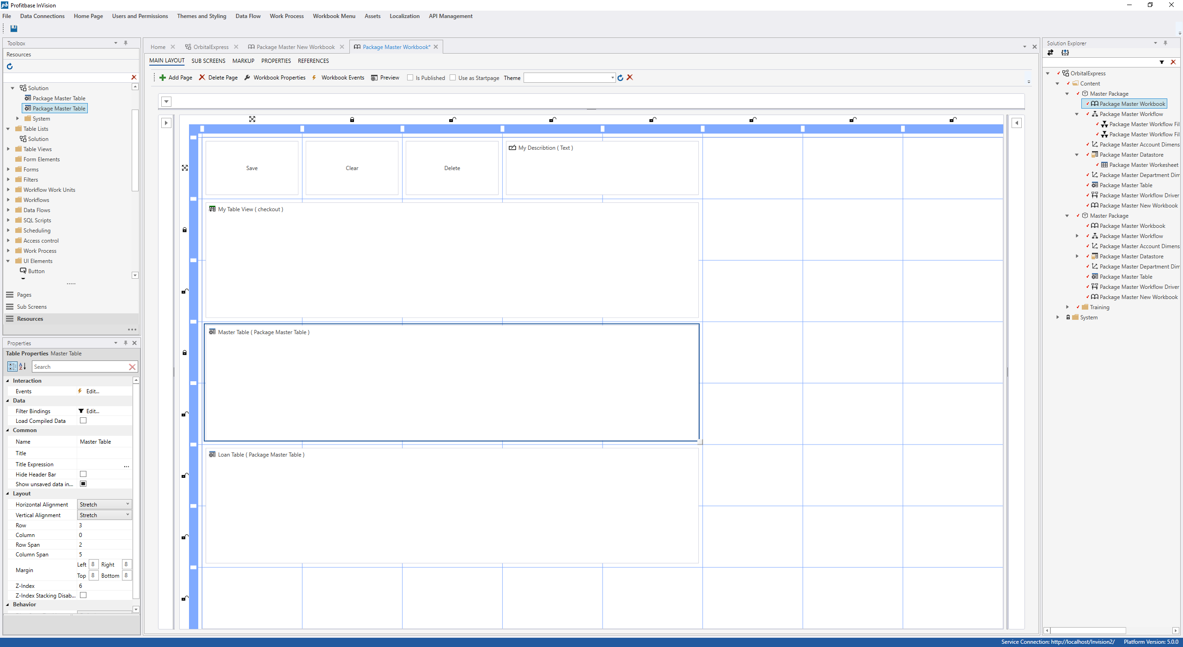Expand the Workflows folder

(8, 200)
